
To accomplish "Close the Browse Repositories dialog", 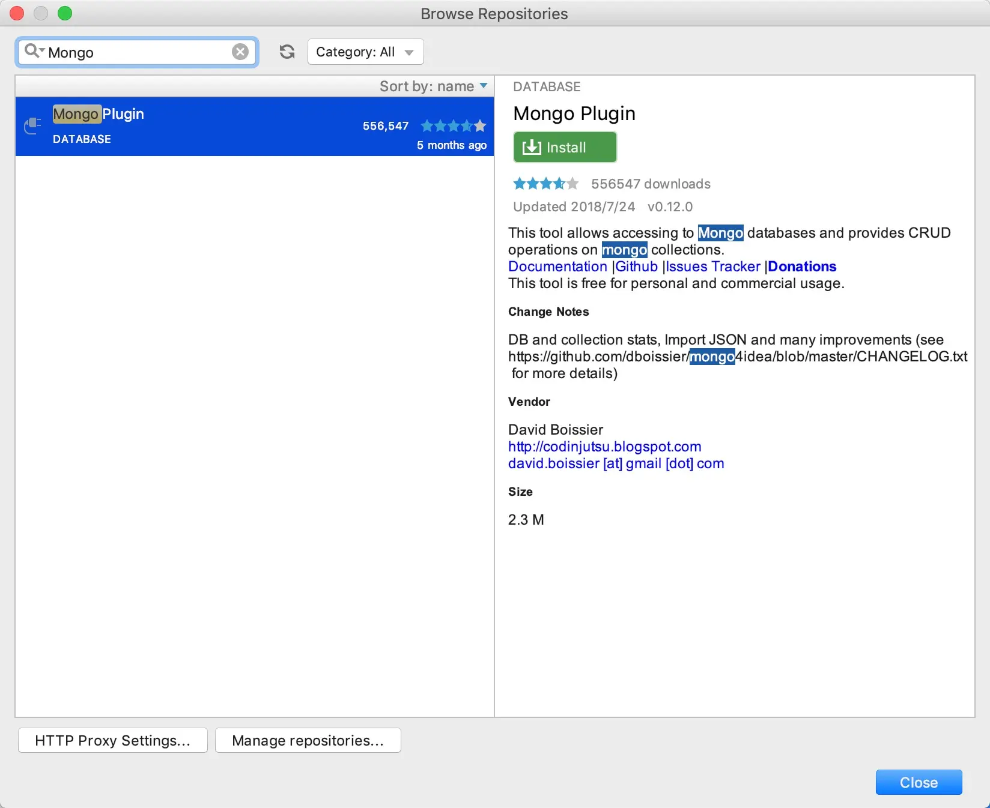I will pos(919,782).
